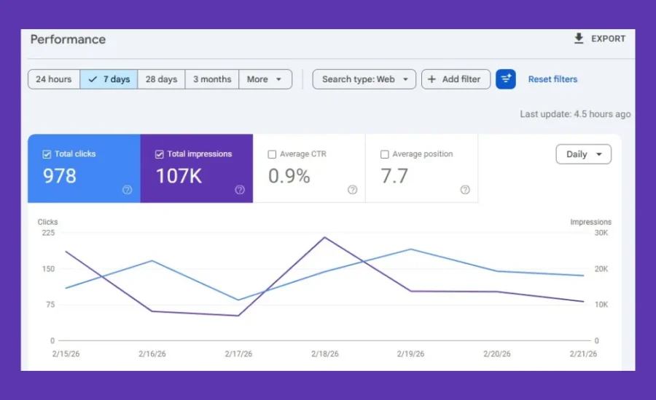Screen dimensions: 656x400
Task: Uncheck the Total impressions checkbox
Action: pyautogui.click(x=160, y=154)
